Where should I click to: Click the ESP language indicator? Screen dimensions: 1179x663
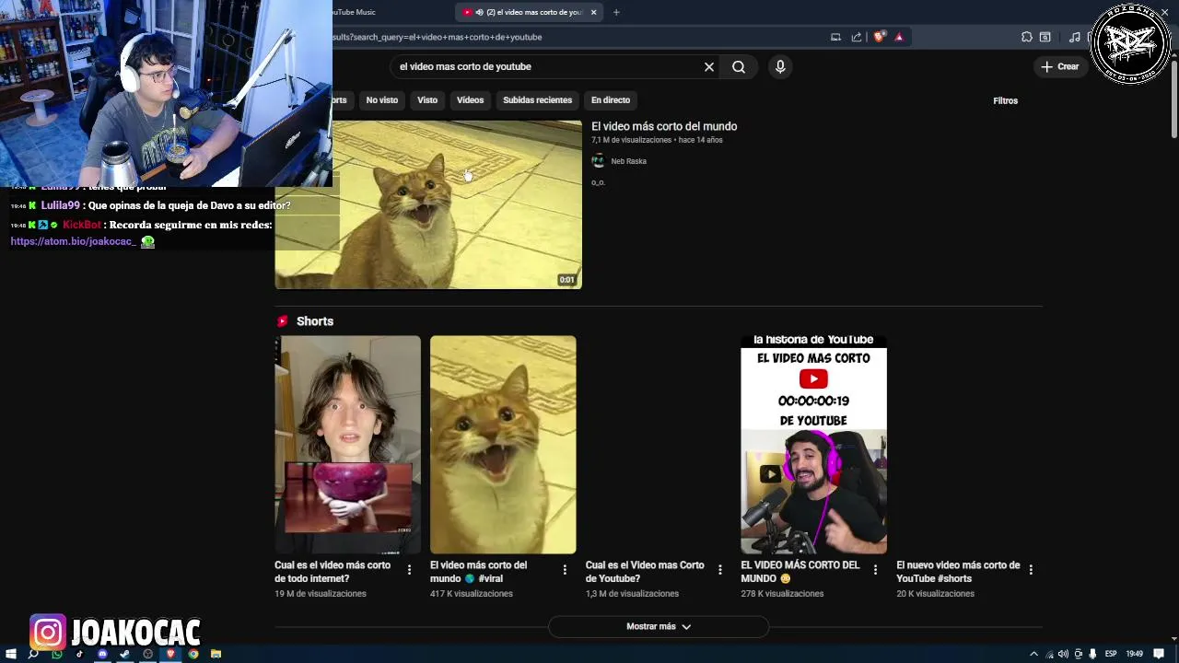1111,654
